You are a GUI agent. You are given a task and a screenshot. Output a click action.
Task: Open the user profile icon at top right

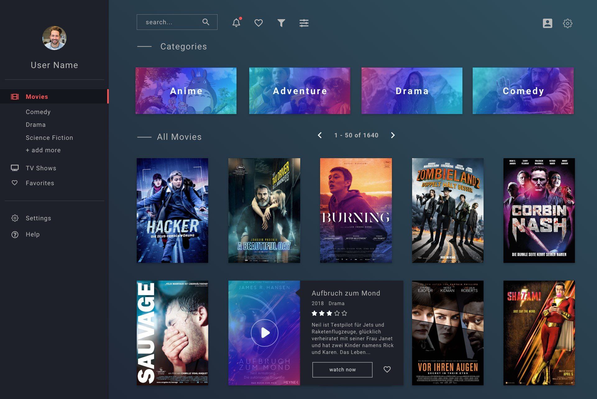(548, 23)
